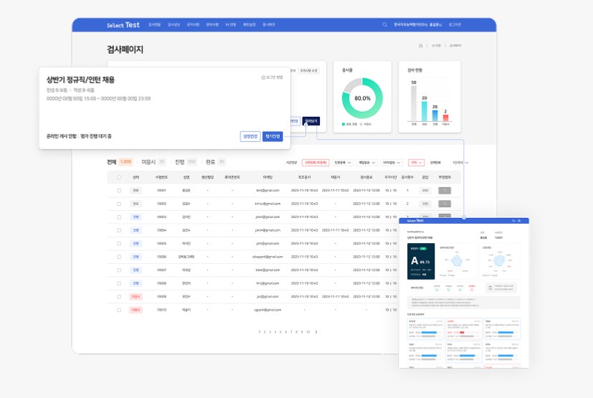The image size is (593, 398).
Task: Expand the red 삭제 dropdown
Action: 417,163
